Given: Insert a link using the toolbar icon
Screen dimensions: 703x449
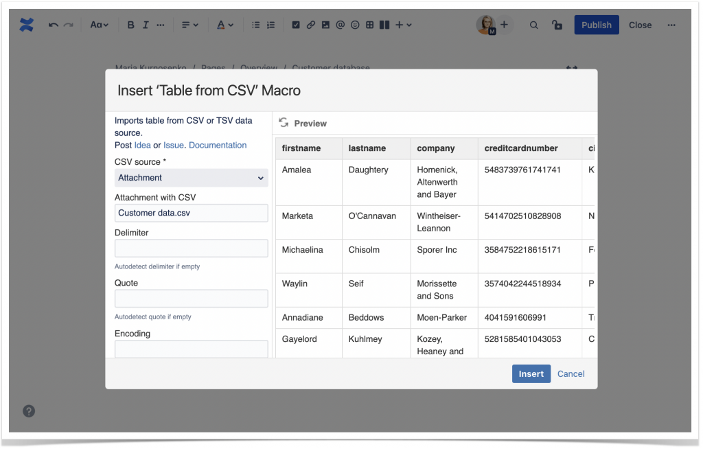Looking at the screenshot, I should (310, 25).
